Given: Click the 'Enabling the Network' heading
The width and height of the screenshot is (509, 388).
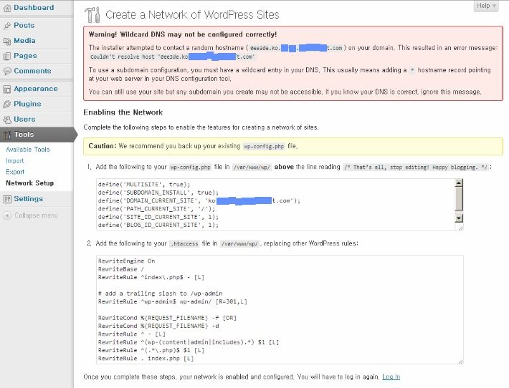Looking at the screenshot, I should coord(123,112).
